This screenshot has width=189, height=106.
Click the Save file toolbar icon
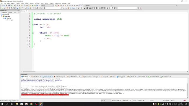coord(6,6)
